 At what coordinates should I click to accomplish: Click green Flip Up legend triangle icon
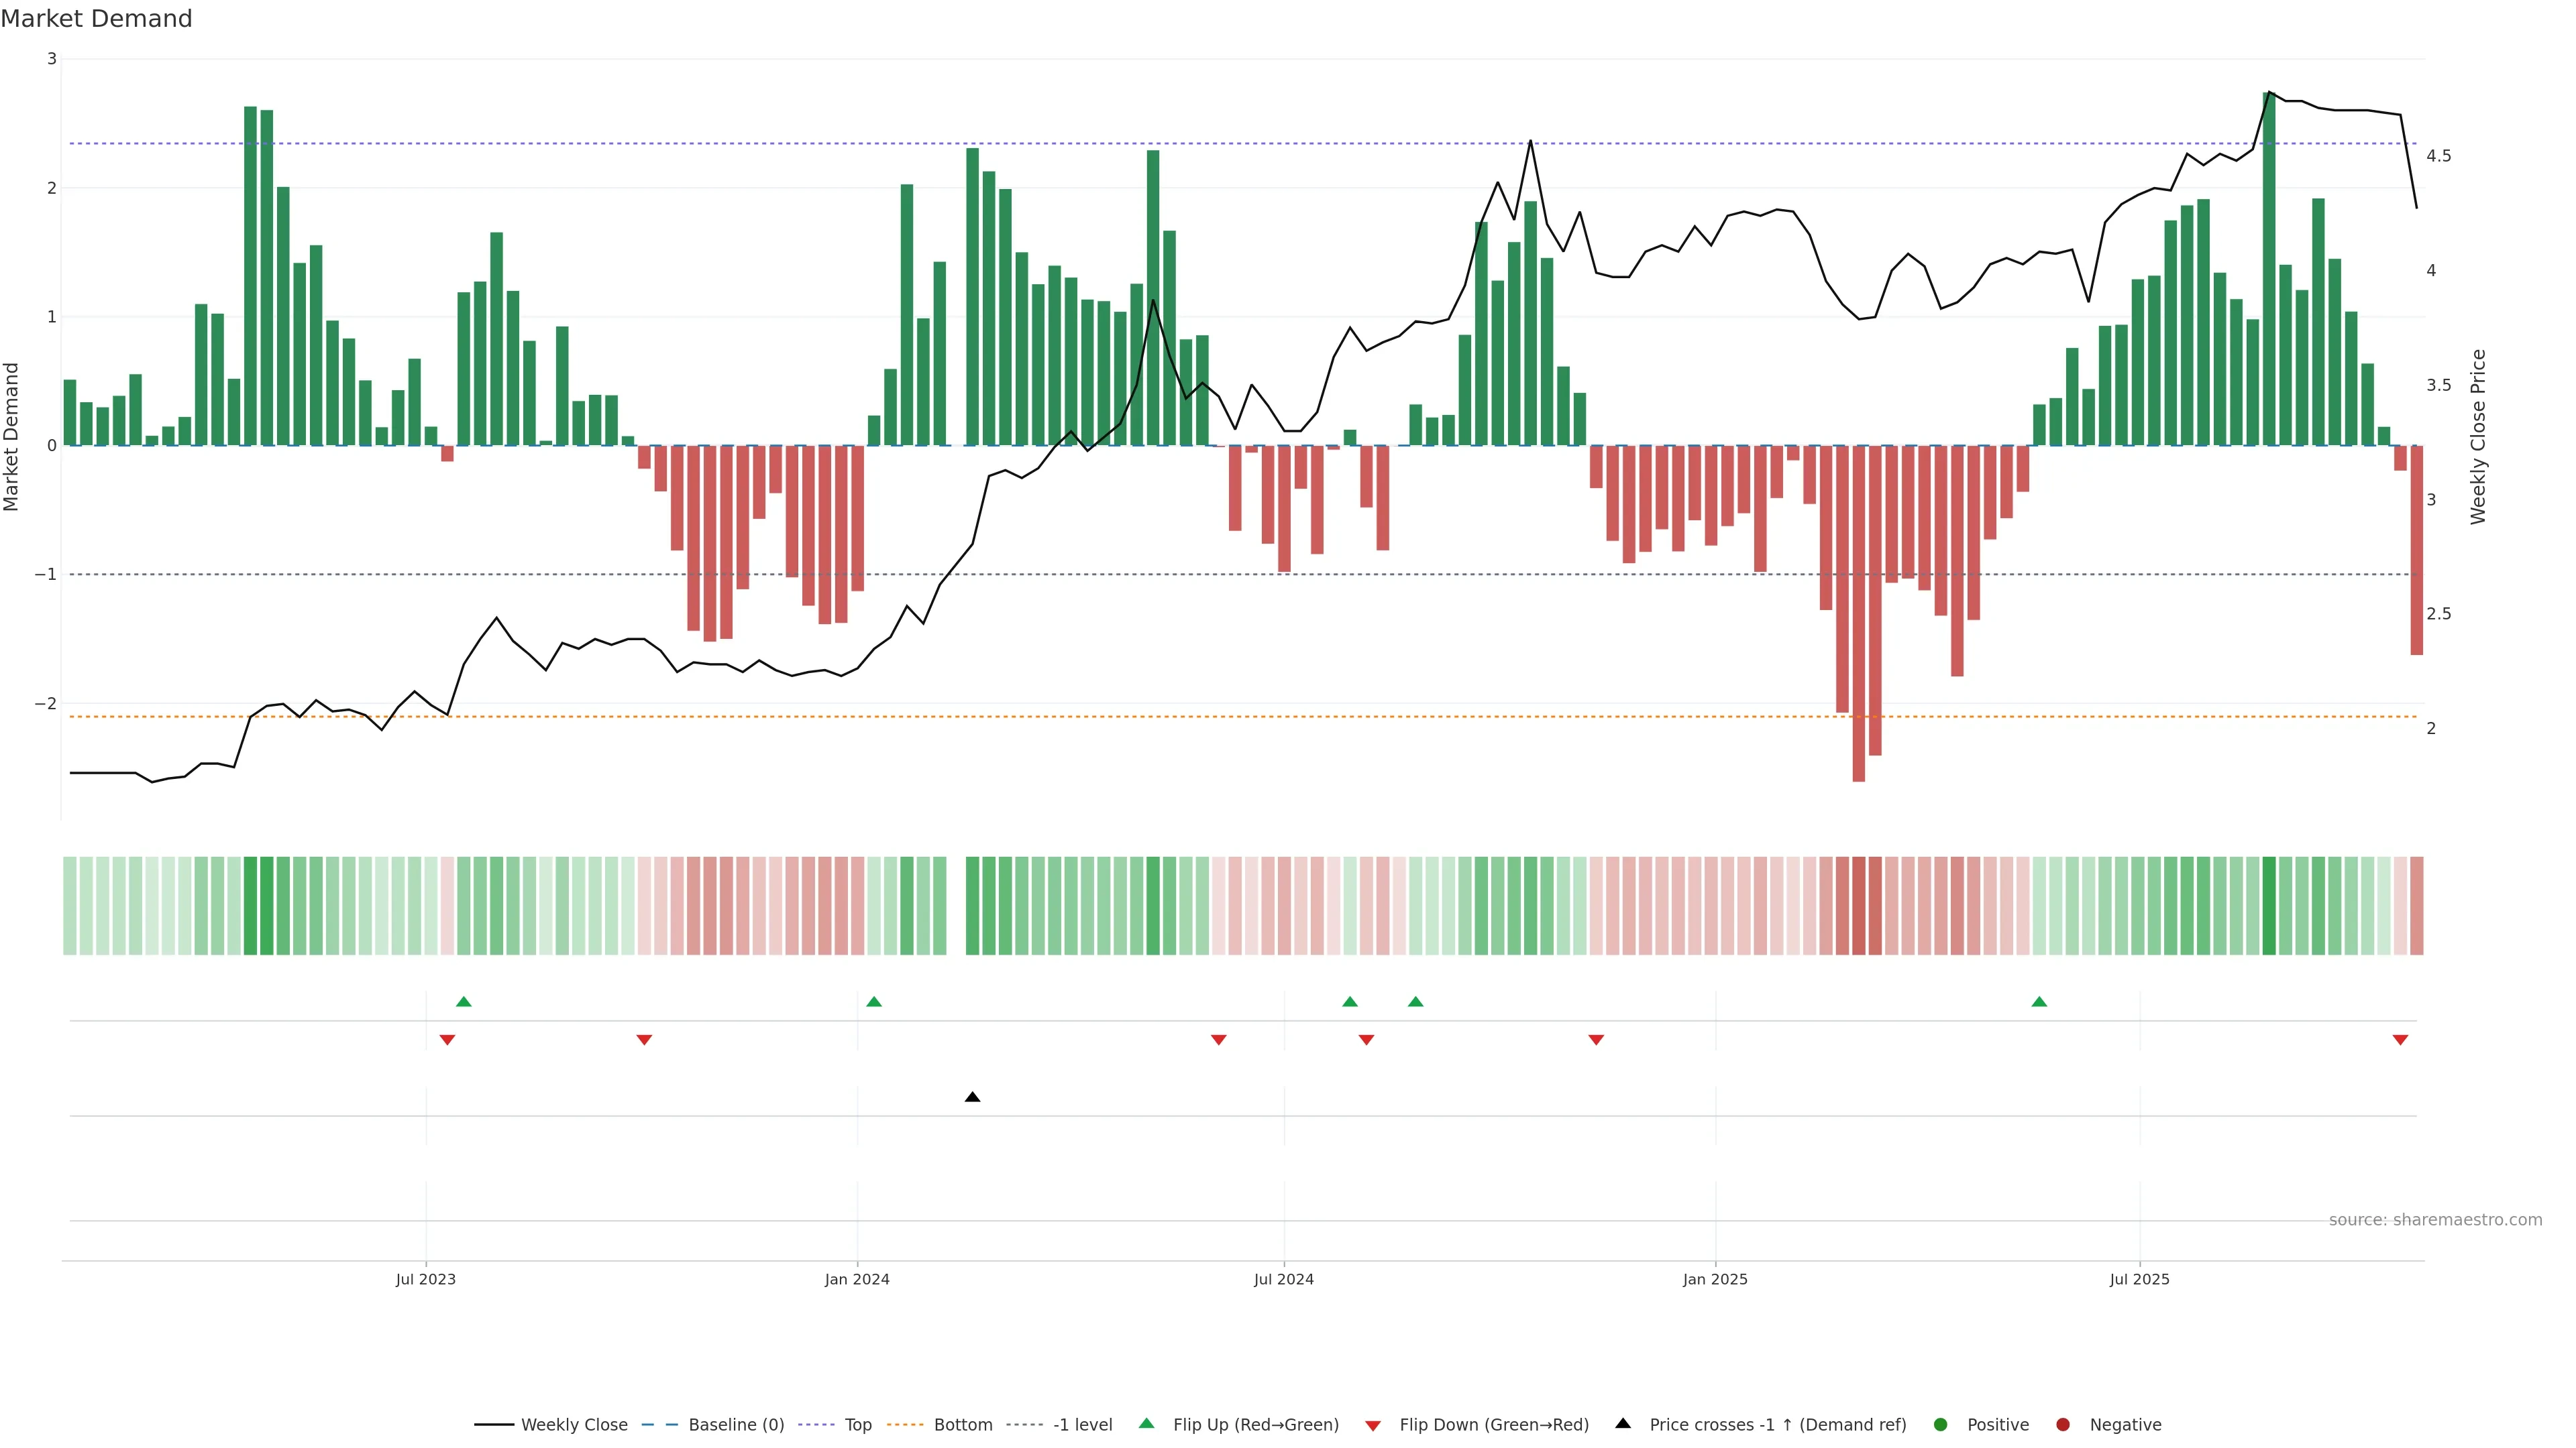pyautogui.click(x=1147, y=1424)
